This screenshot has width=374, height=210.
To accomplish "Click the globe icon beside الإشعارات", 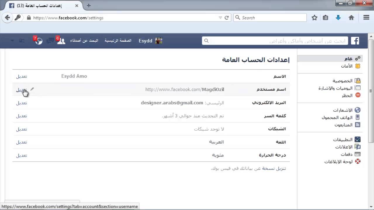I will pos(358,110).
